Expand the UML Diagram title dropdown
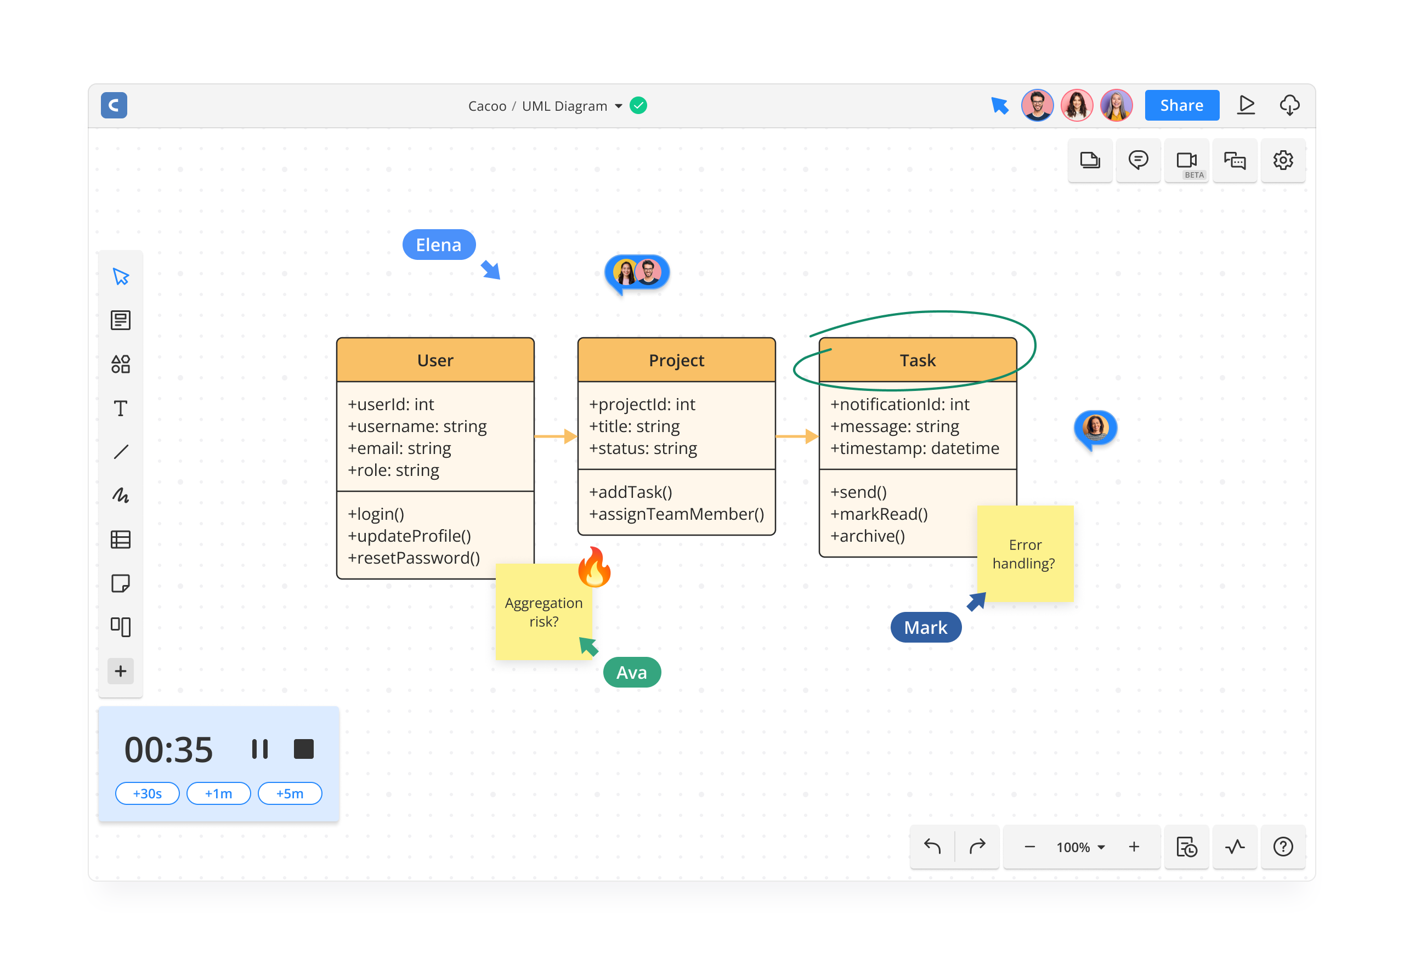1404x965 pixels. [x=618, y=106]
